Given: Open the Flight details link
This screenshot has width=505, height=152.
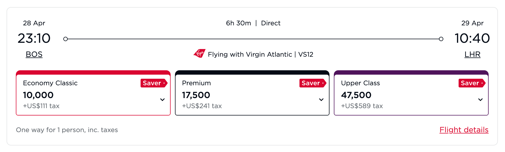Looking at the screenshot, I should click(464, 130).
